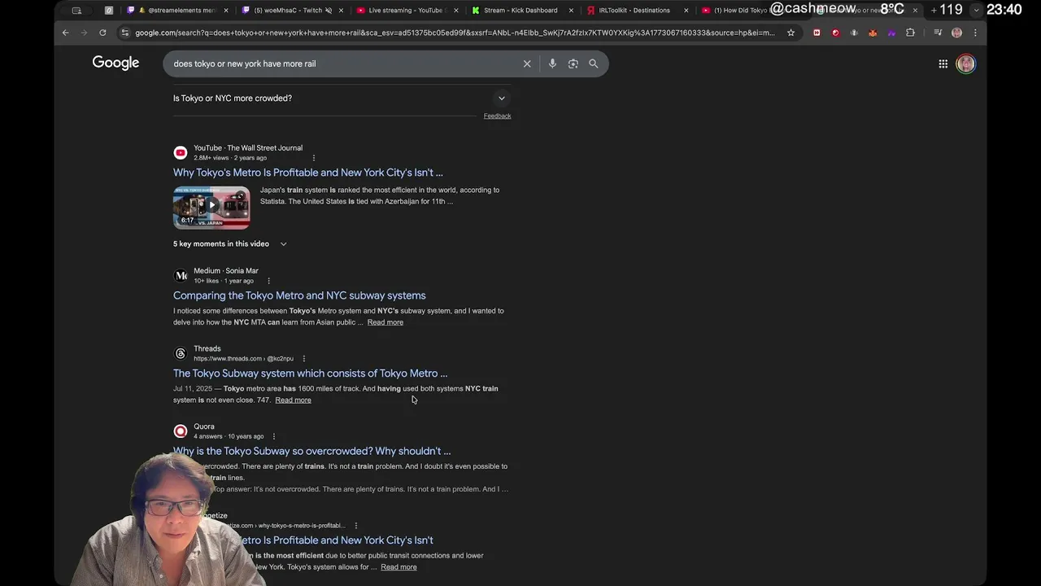Click Read more on the Medium snippet
The height and width of the screenshot is (586, 1041).
coord(385,322)
